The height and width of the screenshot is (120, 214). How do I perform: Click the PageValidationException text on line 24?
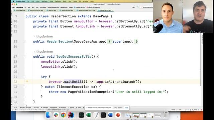pos(90,92)
